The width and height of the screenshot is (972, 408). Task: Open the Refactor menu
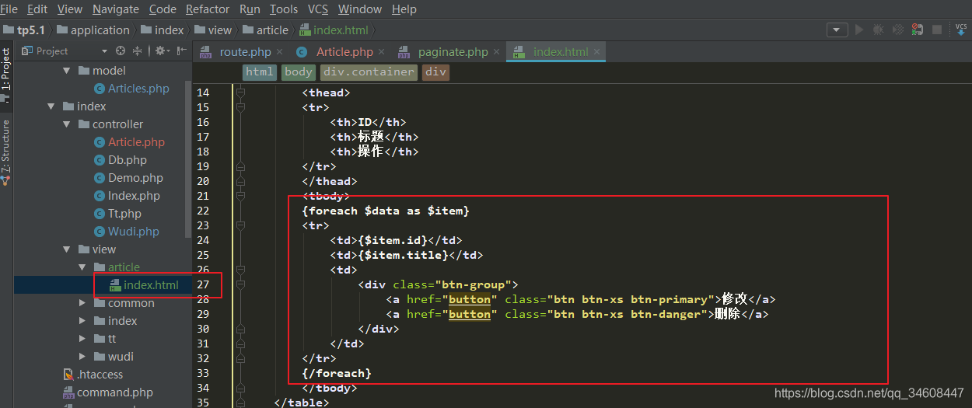[x=208, y=9]
